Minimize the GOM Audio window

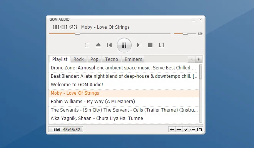click(x=193, y=20)
